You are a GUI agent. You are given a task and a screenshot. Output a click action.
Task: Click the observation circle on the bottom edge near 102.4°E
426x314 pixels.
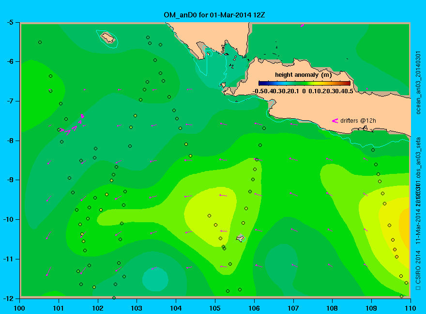pyautogui.click(x=114, y=298)
